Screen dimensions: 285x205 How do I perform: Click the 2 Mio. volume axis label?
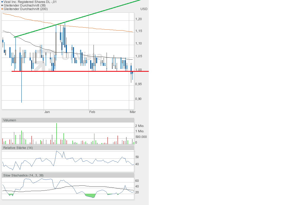click(140, 126)
